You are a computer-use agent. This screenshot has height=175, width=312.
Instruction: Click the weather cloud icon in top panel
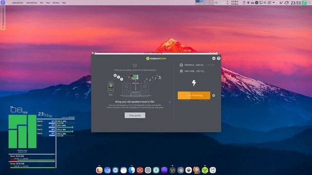point(287,3)
